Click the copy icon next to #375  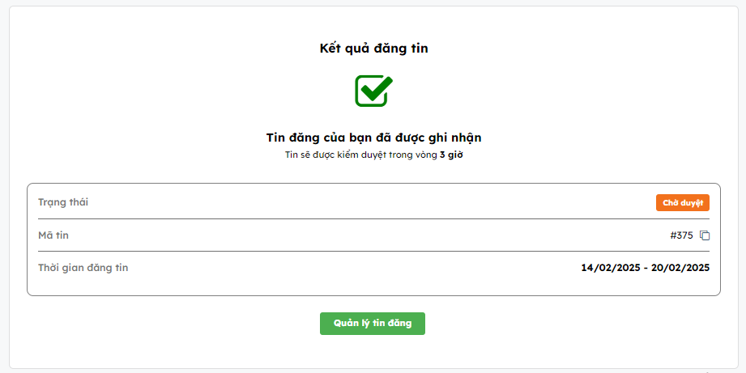(x=705, y=235)
